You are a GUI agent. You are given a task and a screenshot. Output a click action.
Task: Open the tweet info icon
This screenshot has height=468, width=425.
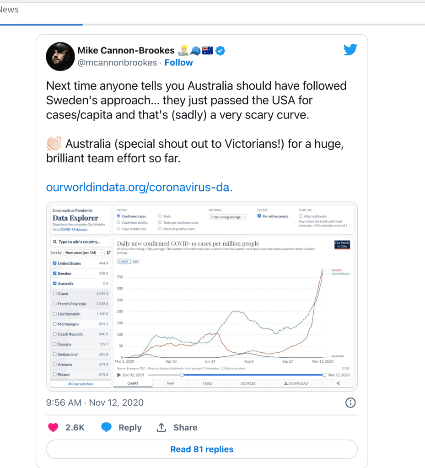[350, 403]
